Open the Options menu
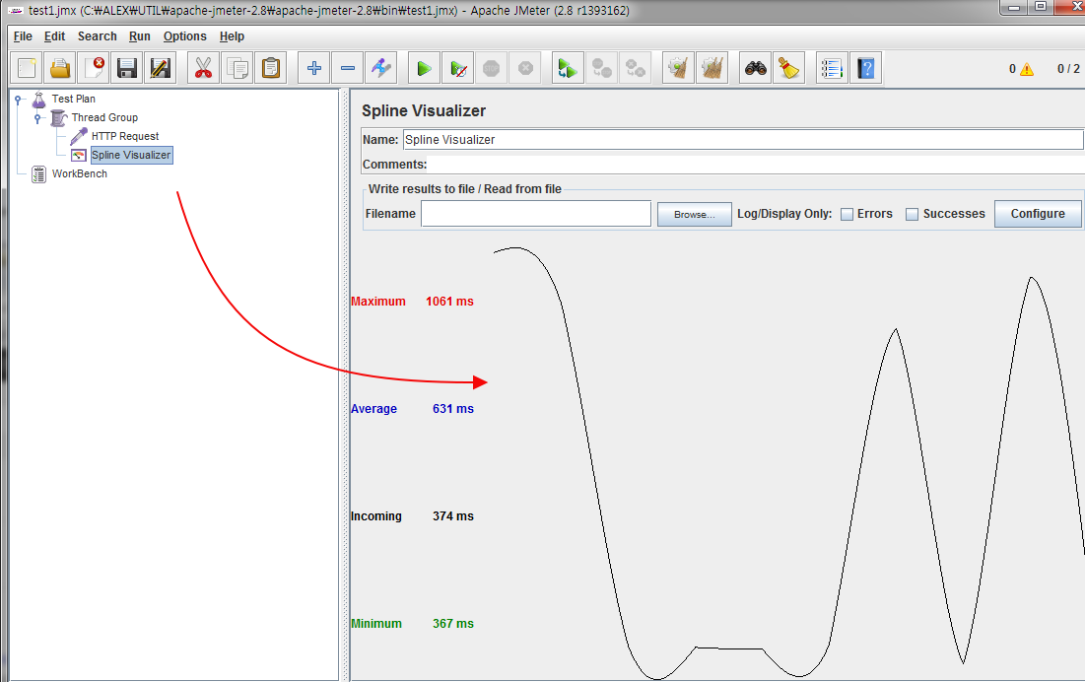 184,35
